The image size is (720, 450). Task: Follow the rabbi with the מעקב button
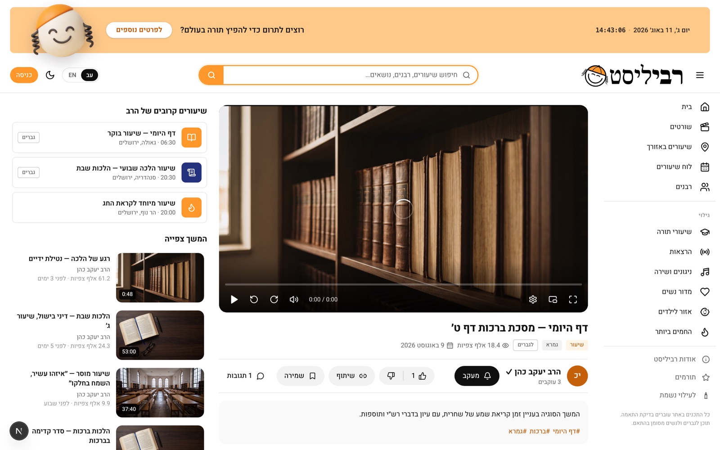(477, 376)
